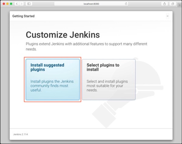Go forward in Safari history

coord(22,4)
